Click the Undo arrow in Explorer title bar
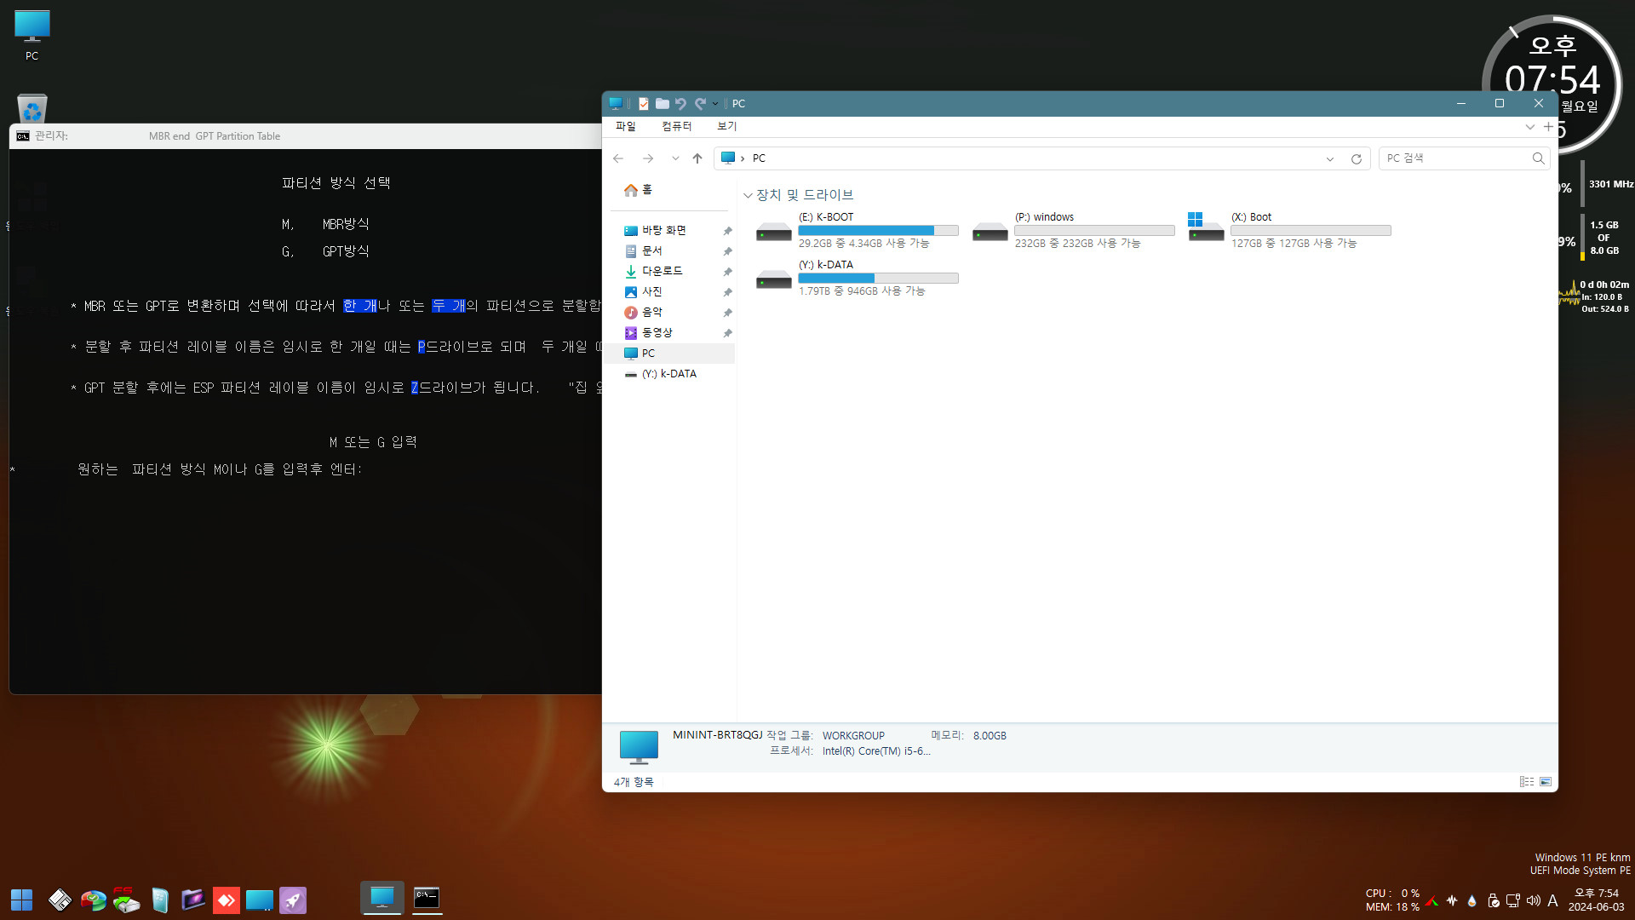Viewport: 1635px width, 920px height. coord(680,104)
